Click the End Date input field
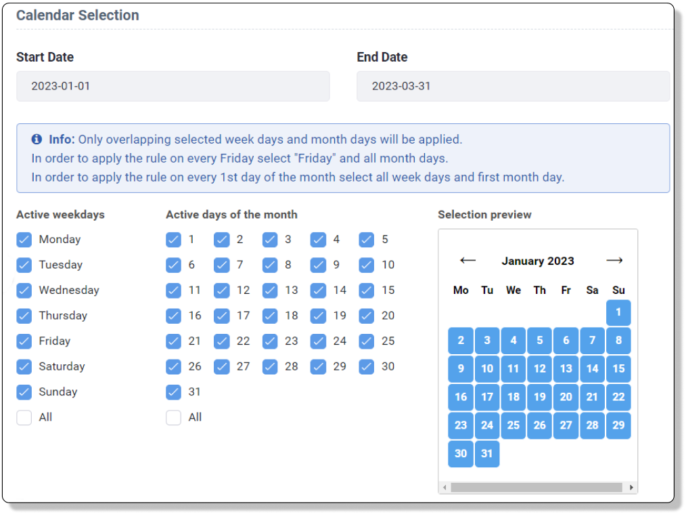Viewport: 686px width, 514px height. [x=513, y=86]
